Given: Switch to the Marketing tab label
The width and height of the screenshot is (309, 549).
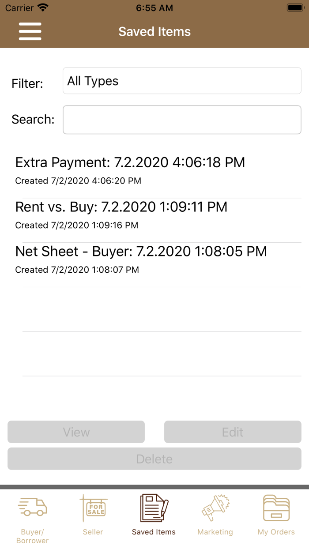Looking at the screenshot, I should click(215, 532).
